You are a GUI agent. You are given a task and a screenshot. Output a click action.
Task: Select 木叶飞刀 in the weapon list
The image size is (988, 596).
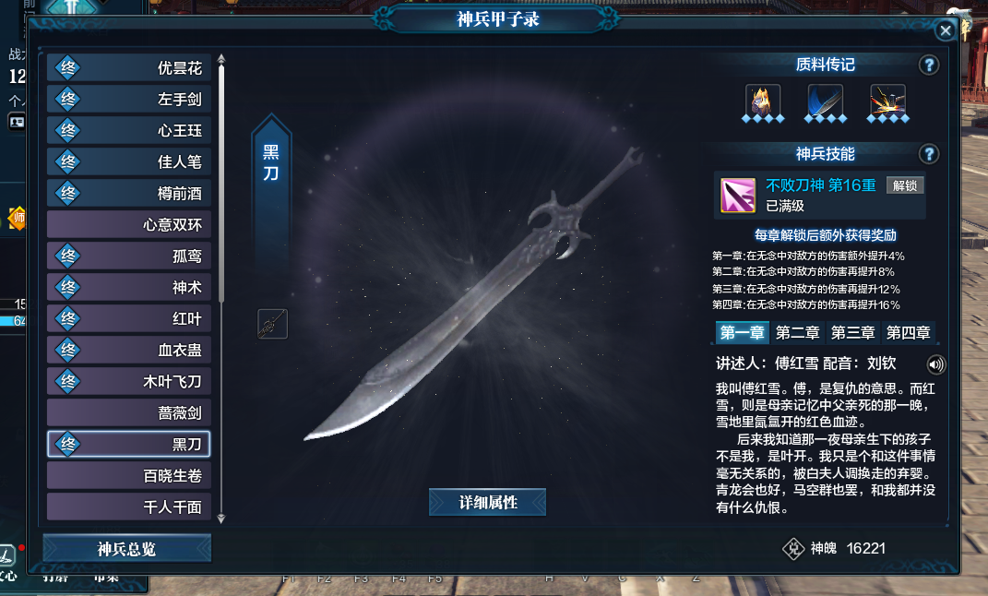(x=129, y=381)
